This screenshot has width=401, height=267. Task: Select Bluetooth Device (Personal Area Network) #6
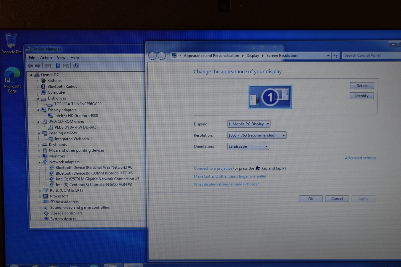[94, 167]
